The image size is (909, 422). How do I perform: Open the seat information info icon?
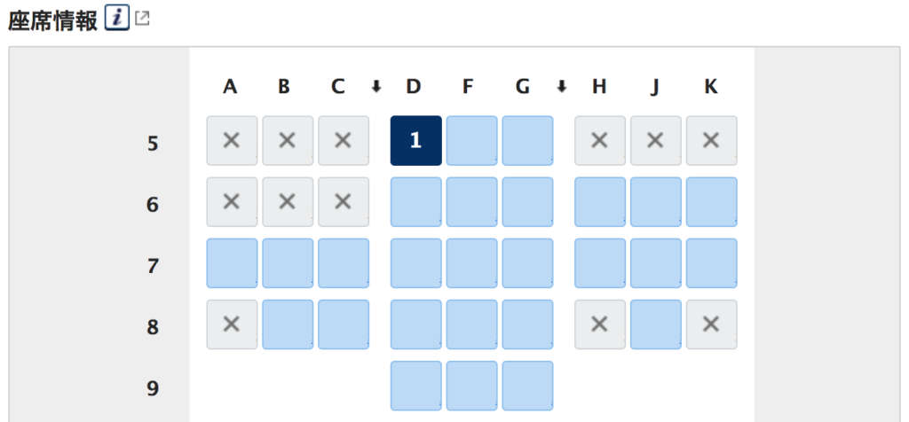click(116, 19)
